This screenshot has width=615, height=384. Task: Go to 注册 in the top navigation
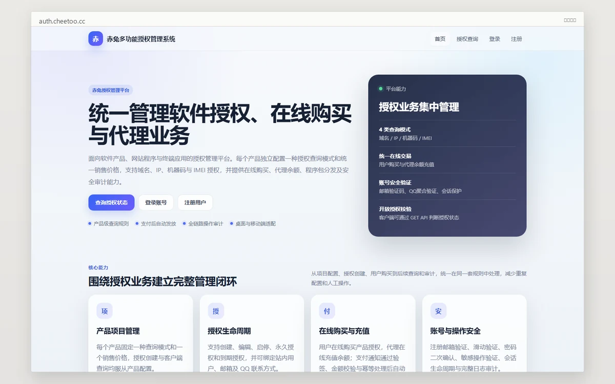click(517, 39)
